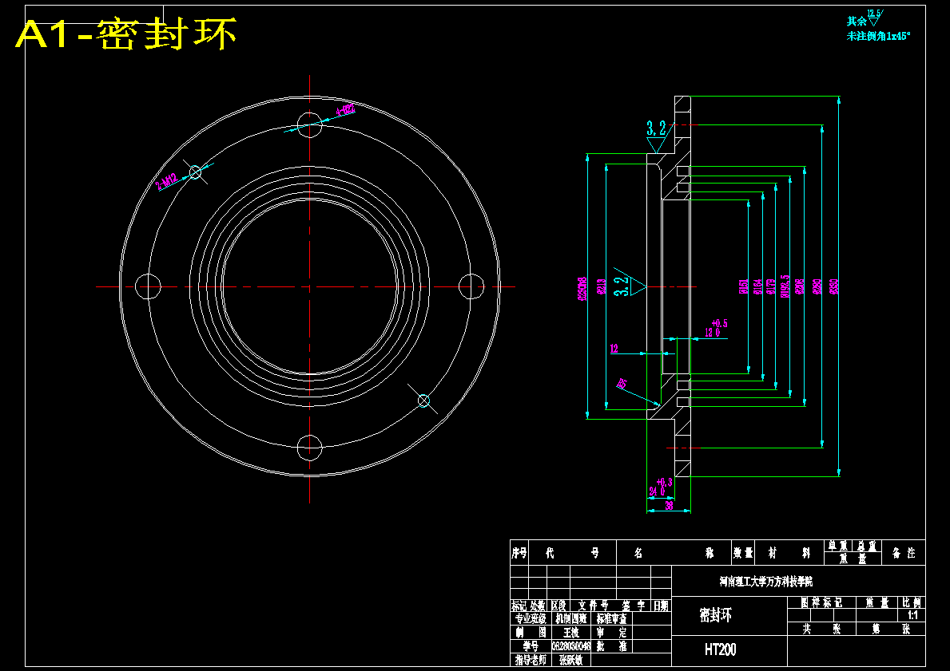950x671 pixels.
Task: Select the upper-left M12 threaded hole
Action: coord(195,172)
